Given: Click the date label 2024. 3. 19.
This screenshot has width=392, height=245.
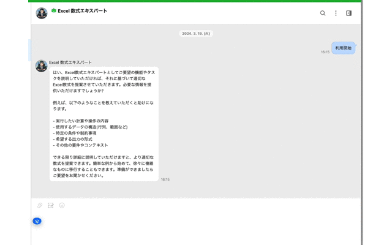Looking at the screenshot, I should pos(196,34).
